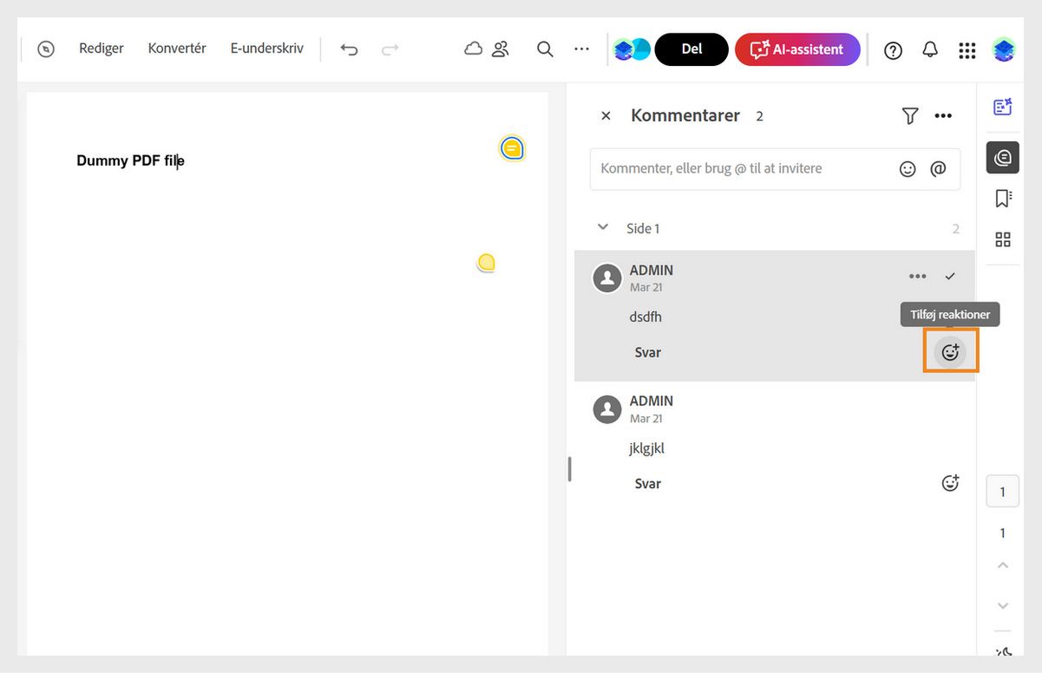Open the notifications bell

coord(930,49)
